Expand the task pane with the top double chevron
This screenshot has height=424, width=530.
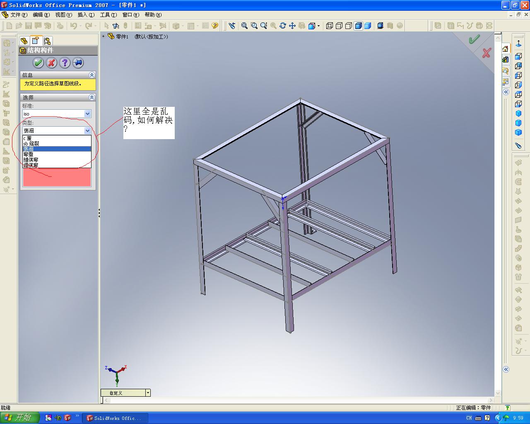click(506, 92)
